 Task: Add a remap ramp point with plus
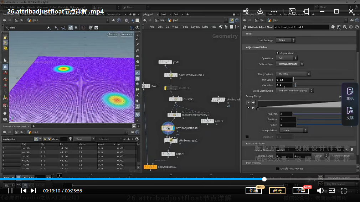[x=253, y=103]
